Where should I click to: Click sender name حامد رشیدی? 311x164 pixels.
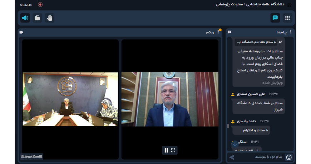click(x=246, y=121)
